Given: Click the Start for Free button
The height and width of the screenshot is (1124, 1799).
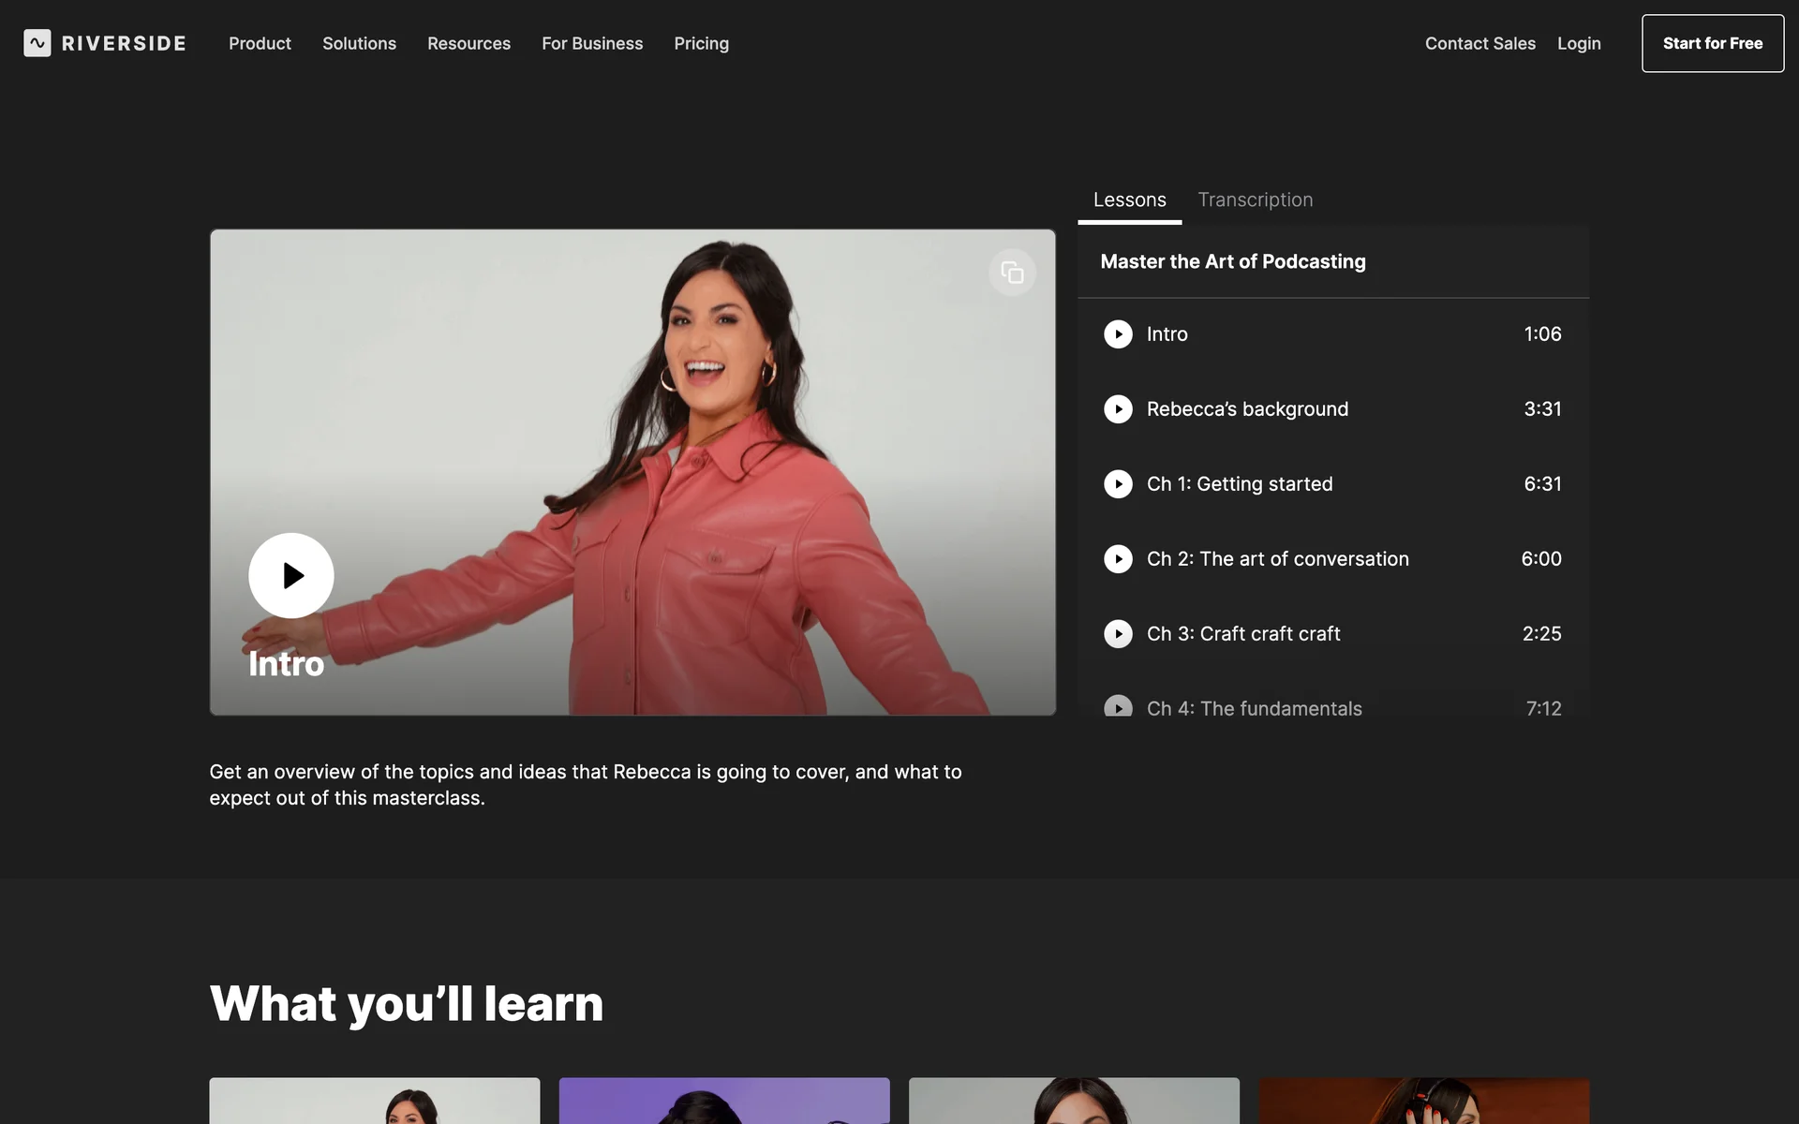Looking at the screenshot, I should [1712, 43].
